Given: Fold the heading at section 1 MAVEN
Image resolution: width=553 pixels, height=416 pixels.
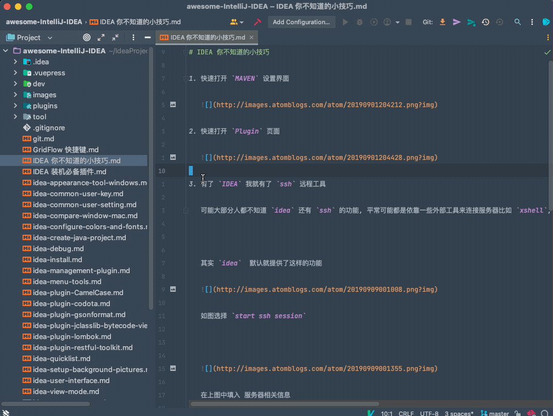Looking at the screenshot, I should [186, 79].
